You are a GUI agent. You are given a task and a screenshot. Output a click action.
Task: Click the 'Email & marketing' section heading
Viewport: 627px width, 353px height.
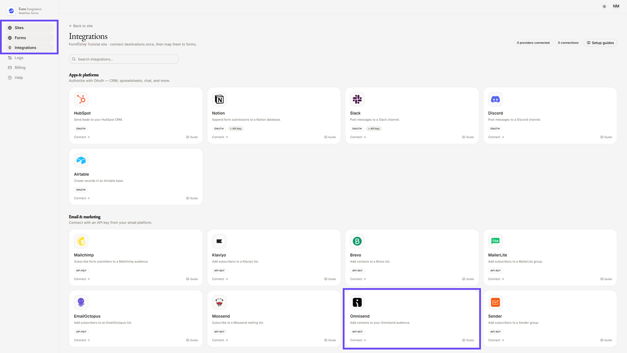(85, 217)
